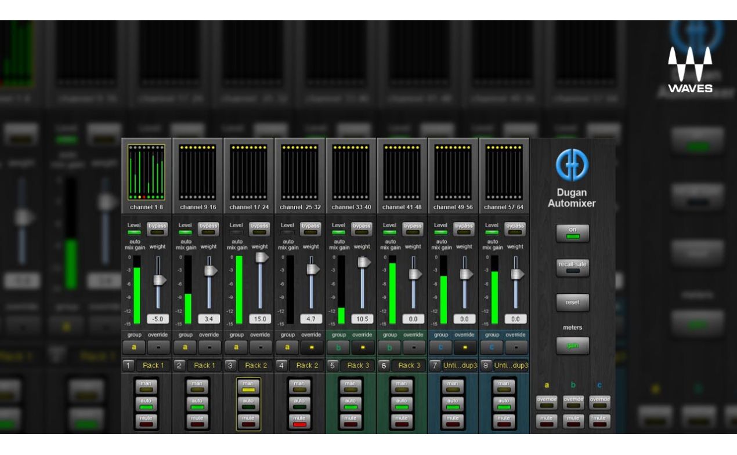Image resolution: width=737 pixels, height=455 pixels.
Task: Toggle bypass on channel 6
Action: point(413,228)
